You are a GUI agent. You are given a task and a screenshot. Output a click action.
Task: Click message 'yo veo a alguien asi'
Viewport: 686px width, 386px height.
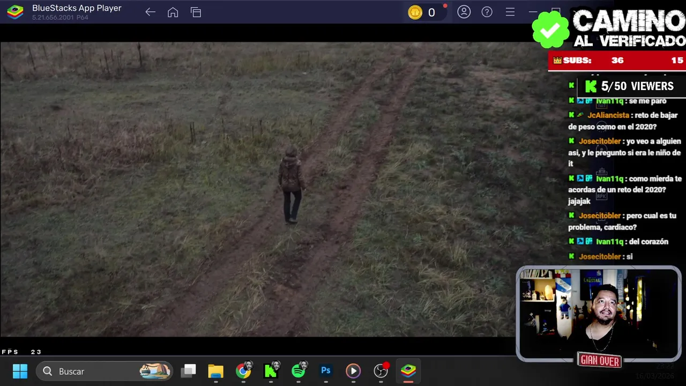pyautogui.click(x=624, y=152)
